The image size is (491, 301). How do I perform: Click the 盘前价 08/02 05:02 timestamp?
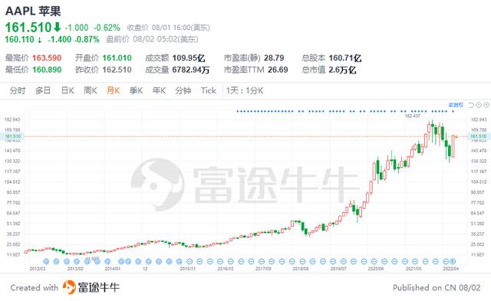152,39
